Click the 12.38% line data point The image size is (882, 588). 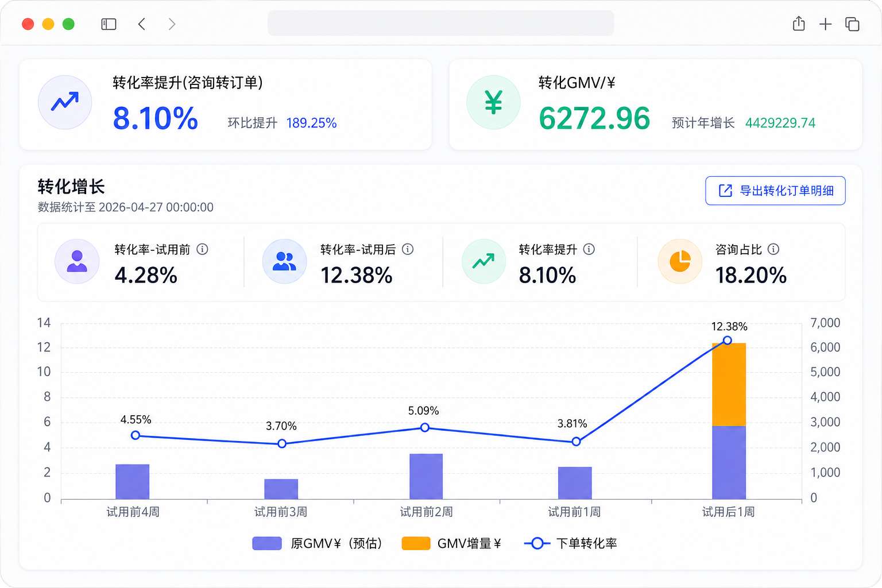coord(728,341)
